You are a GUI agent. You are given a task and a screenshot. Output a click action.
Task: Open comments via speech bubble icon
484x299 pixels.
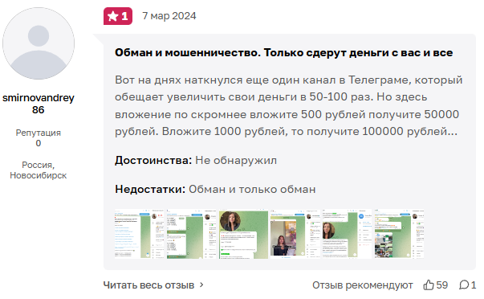pos(464,285)
